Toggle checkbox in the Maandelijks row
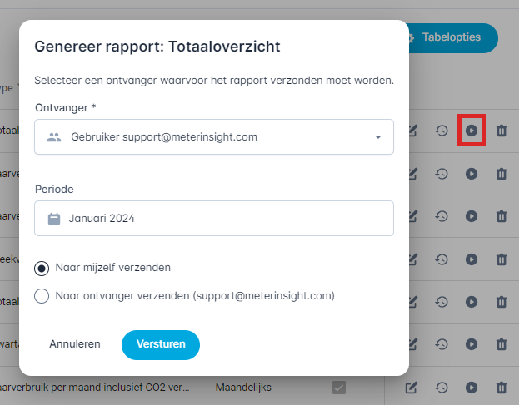Screen dimensions: 519x405 click(339, 388)
